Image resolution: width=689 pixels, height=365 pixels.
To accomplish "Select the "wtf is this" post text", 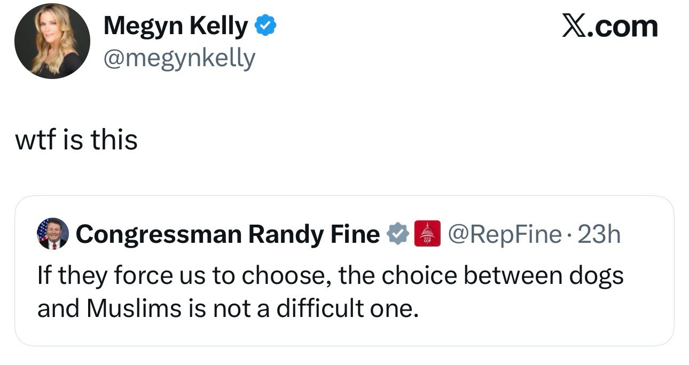I will [x=76, y=140].
